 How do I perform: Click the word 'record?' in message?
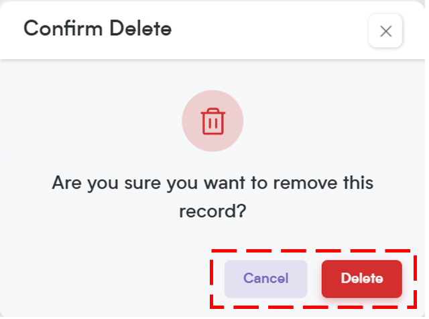click(x=212, y=212)
